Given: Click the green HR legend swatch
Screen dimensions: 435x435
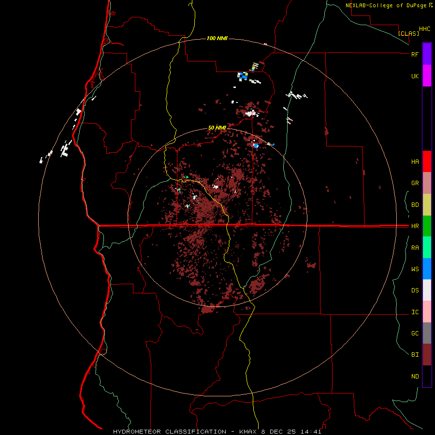Looking at the screenshot, I should click(427, 226).
